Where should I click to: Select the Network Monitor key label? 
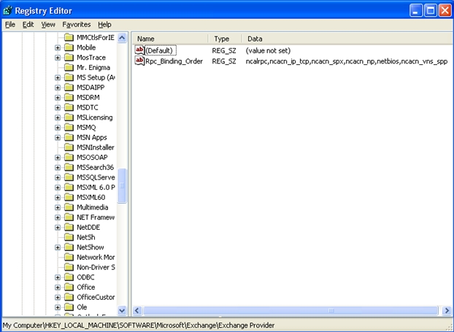coord(96,258)
